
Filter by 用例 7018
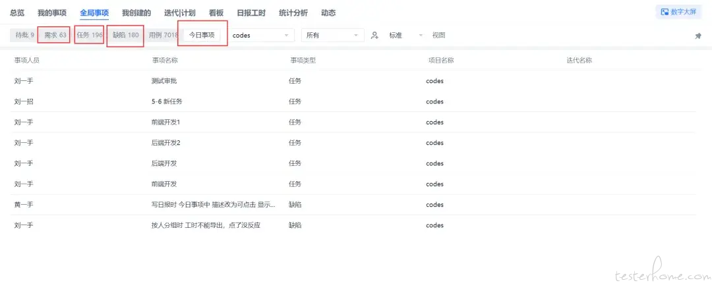pyautogui.click(x=163, y=36)
